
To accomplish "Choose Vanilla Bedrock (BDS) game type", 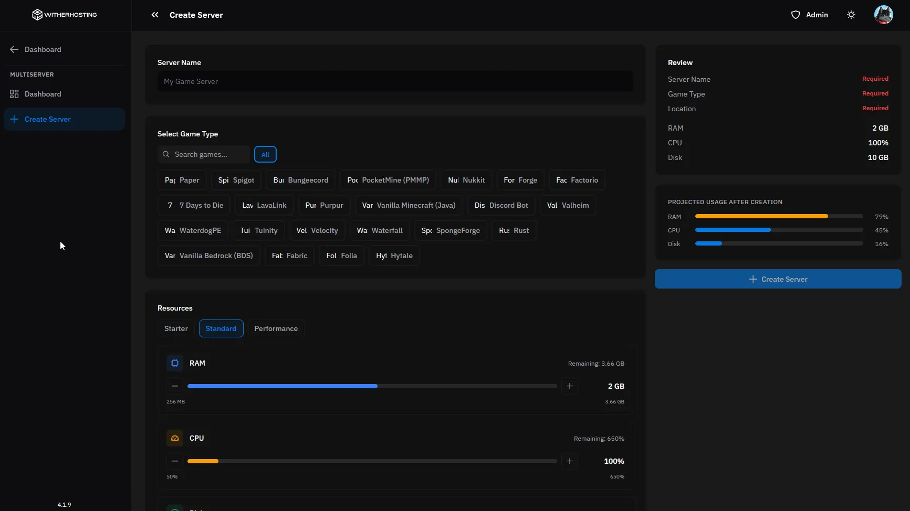I will pos(208,256).
